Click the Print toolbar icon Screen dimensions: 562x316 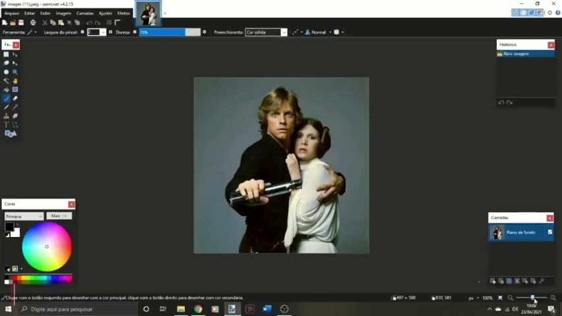click(x=33, y=22)
